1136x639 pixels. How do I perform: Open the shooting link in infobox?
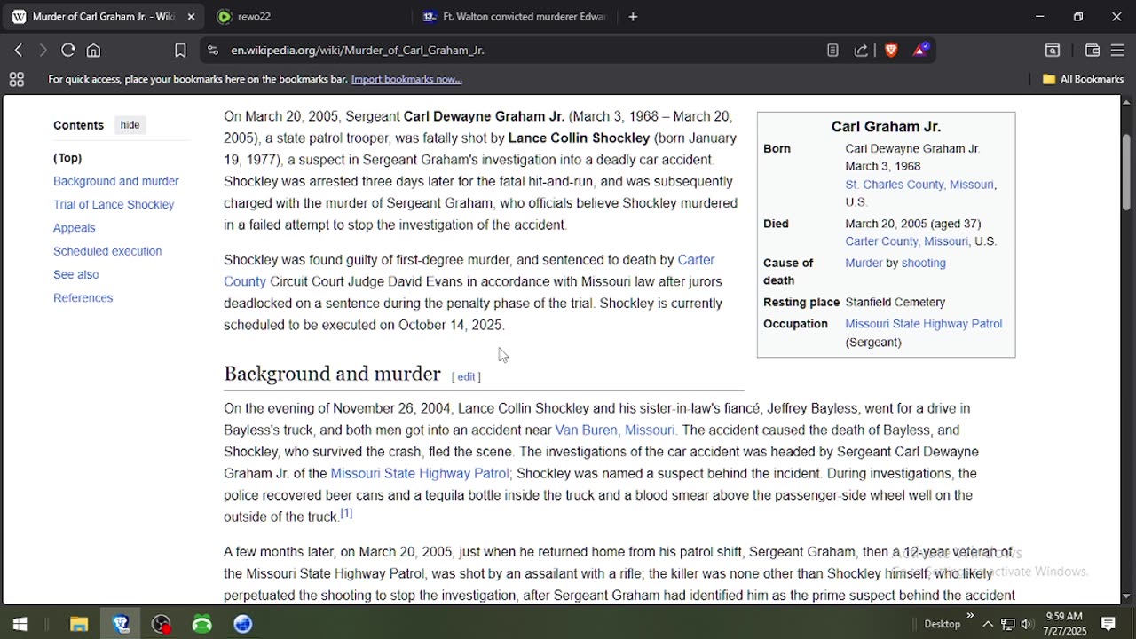pos(924,264)
